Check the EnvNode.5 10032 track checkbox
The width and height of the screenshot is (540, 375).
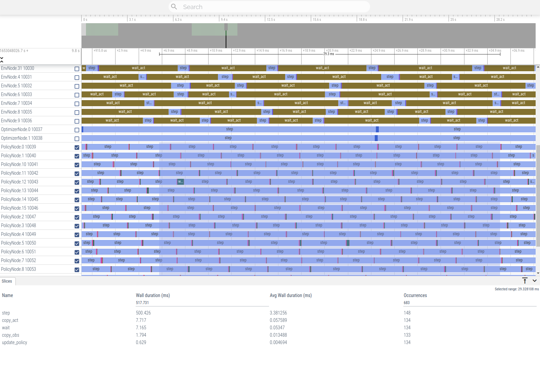pos(77,86)
